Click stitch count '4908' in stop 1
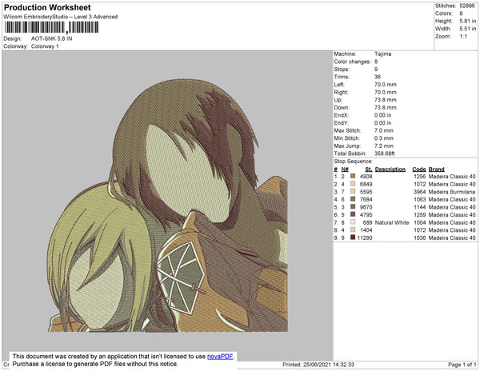Screen dimensions: 480x371 point(366,177)
